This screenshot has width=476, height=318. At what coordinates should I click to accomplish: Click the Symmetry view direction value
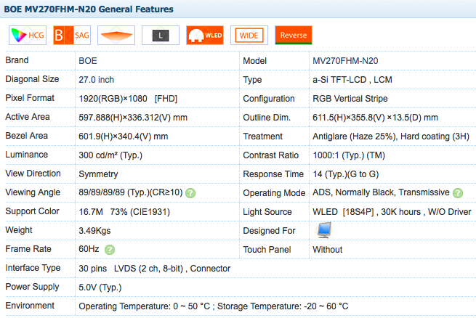tap(98, 174)
